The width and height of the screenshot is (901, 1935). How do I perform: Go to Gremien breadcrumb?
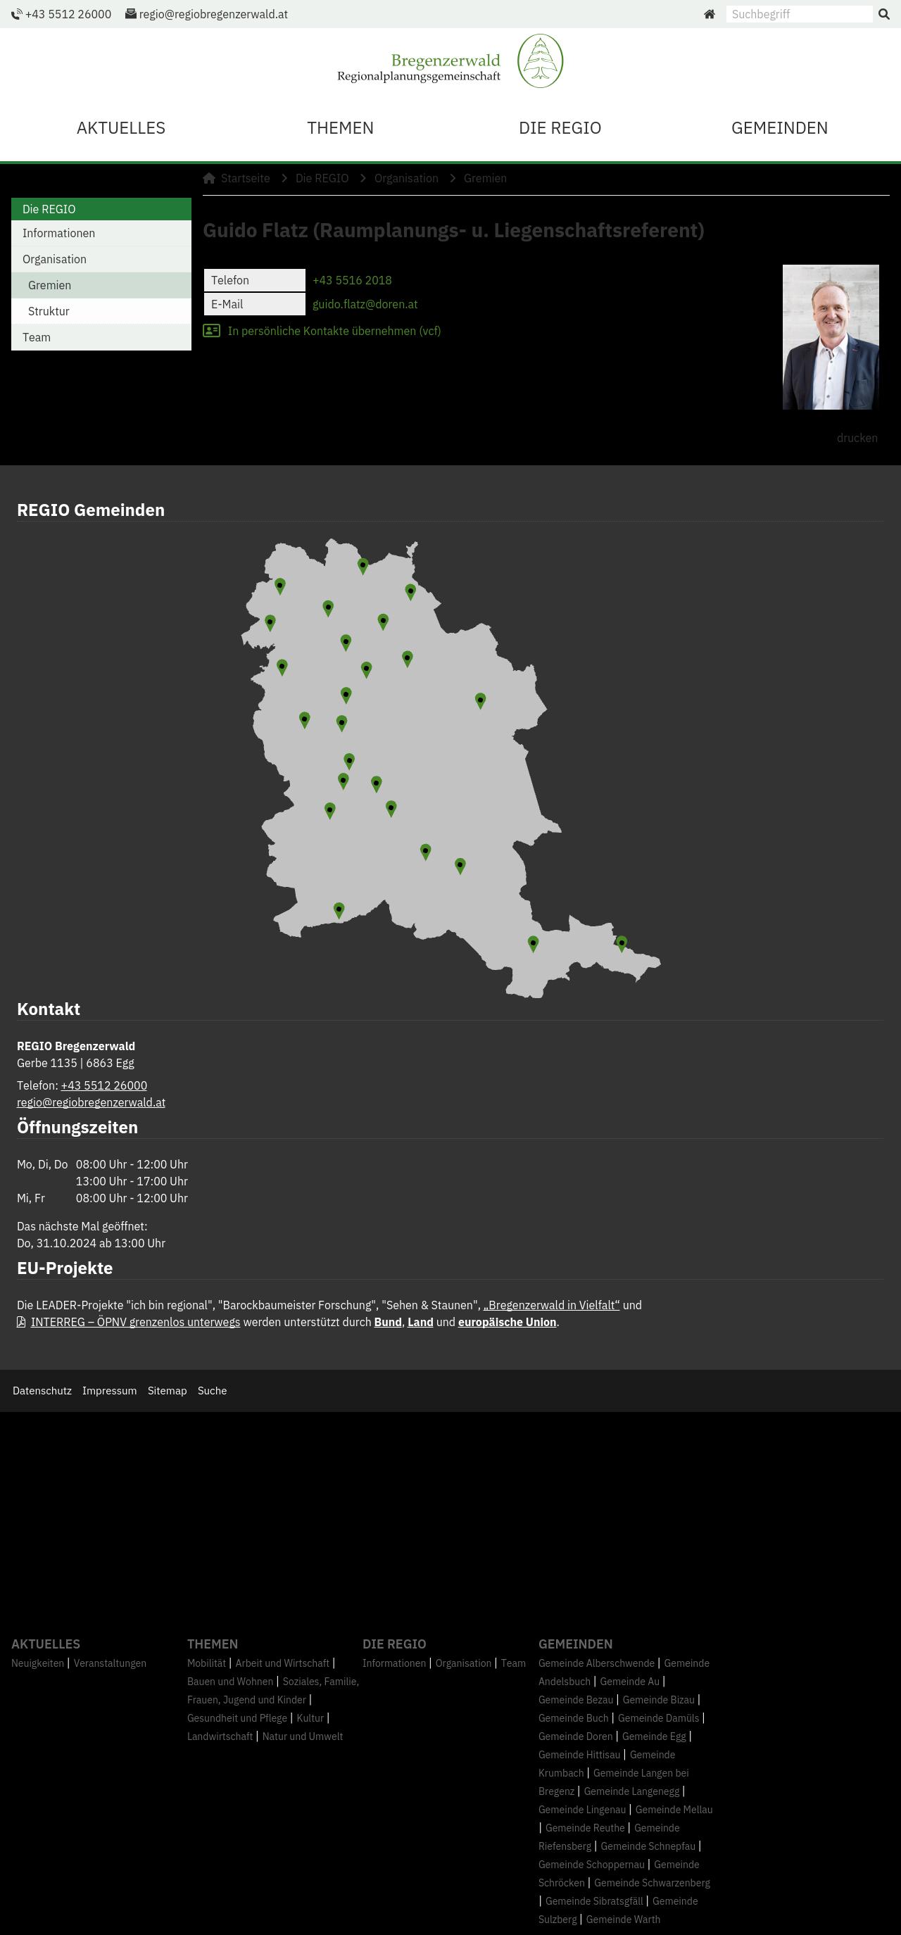pyautogui.click(x=485, y=178)
